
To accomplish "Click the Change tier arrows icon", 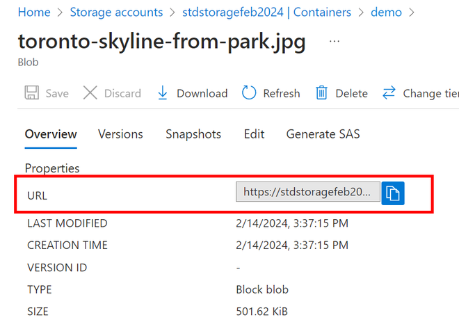I will (x=389, y=93).
